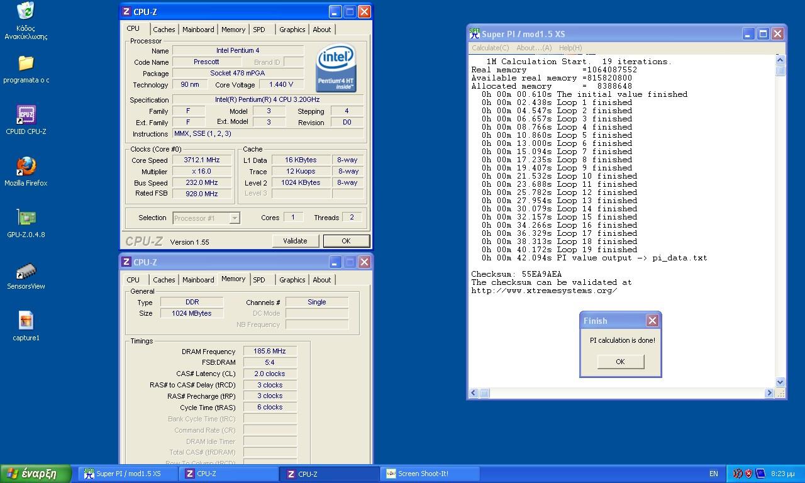Open the About tab in top CPU-Z

point(321,30)
